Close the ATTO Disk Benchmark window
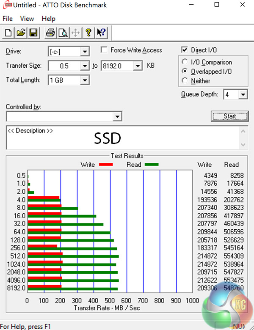 pos(243,4)
